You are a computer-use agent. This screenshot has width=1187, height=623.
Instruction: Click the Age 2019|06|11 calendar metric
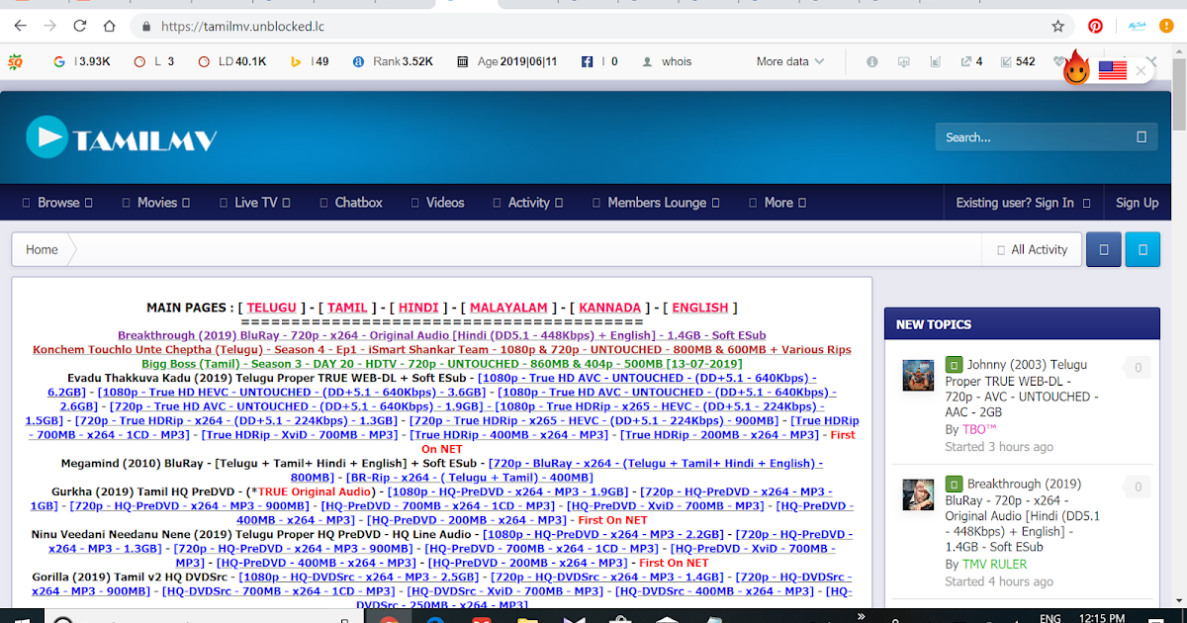click(x=507, y=61)
